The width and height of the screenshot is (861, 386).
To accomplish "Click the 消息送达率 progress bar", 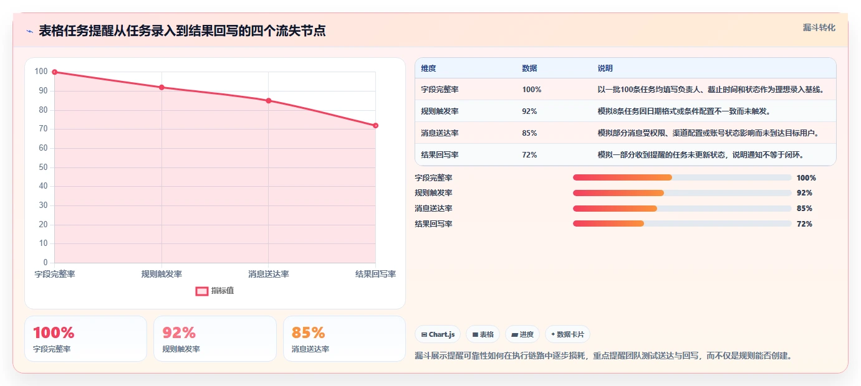I will click(682, 209).
